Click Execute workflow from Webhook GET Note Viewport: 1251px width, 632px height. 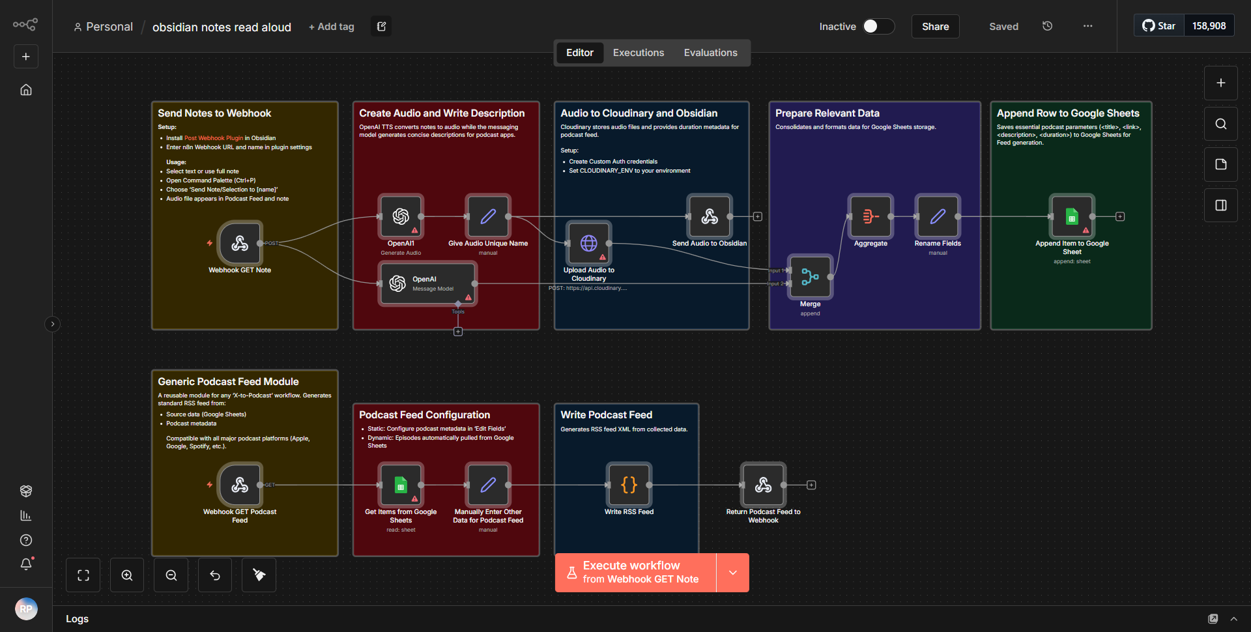point(635,573)
